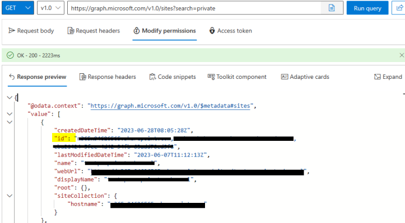The image size is (405, 223).
Task: Click the "displayName" key
Action: [76, 179]
